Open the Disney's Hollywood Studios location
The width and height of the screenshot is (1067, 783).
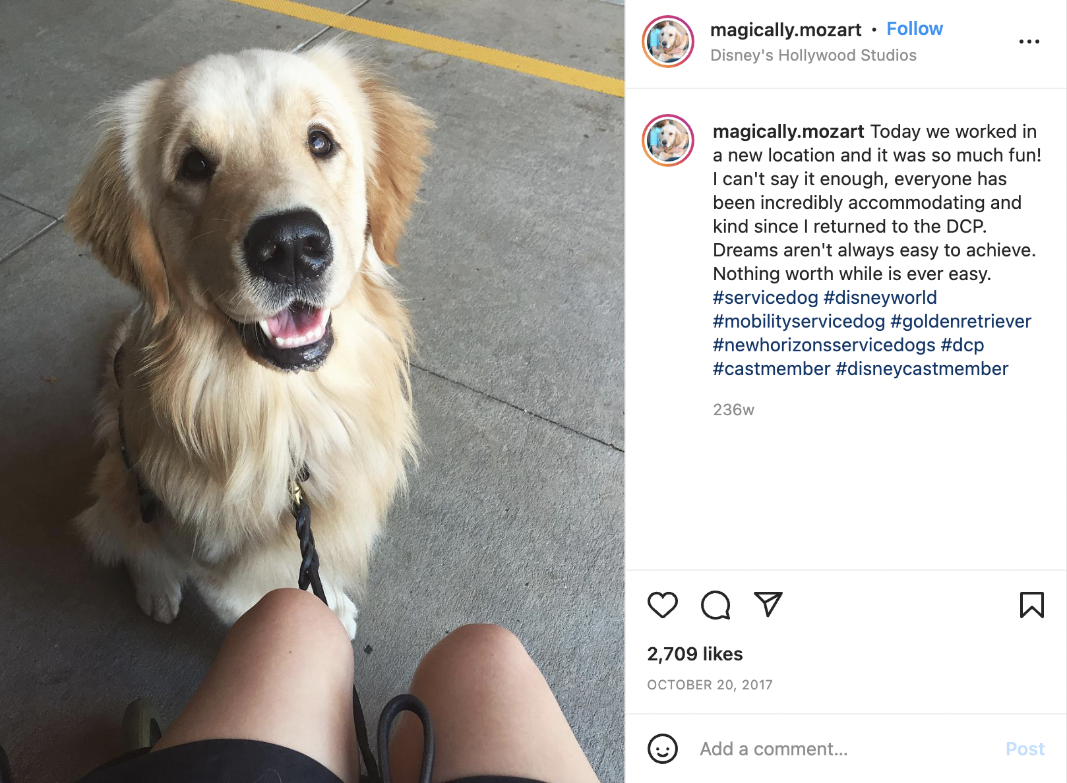coord(813,55)
